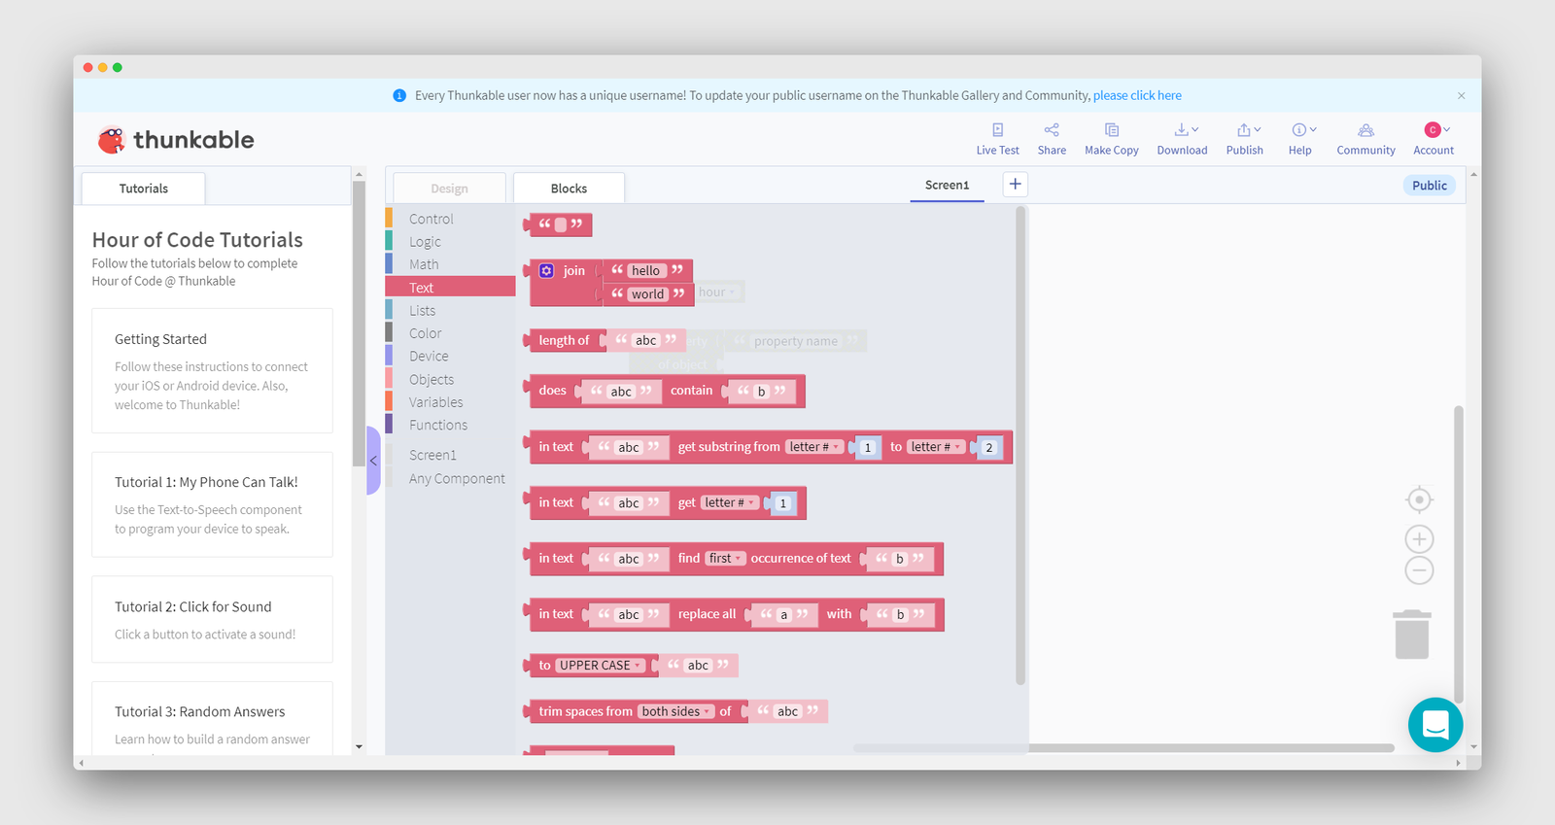Open first 'letter #' dropdown in substring block

tap(814, 447)
